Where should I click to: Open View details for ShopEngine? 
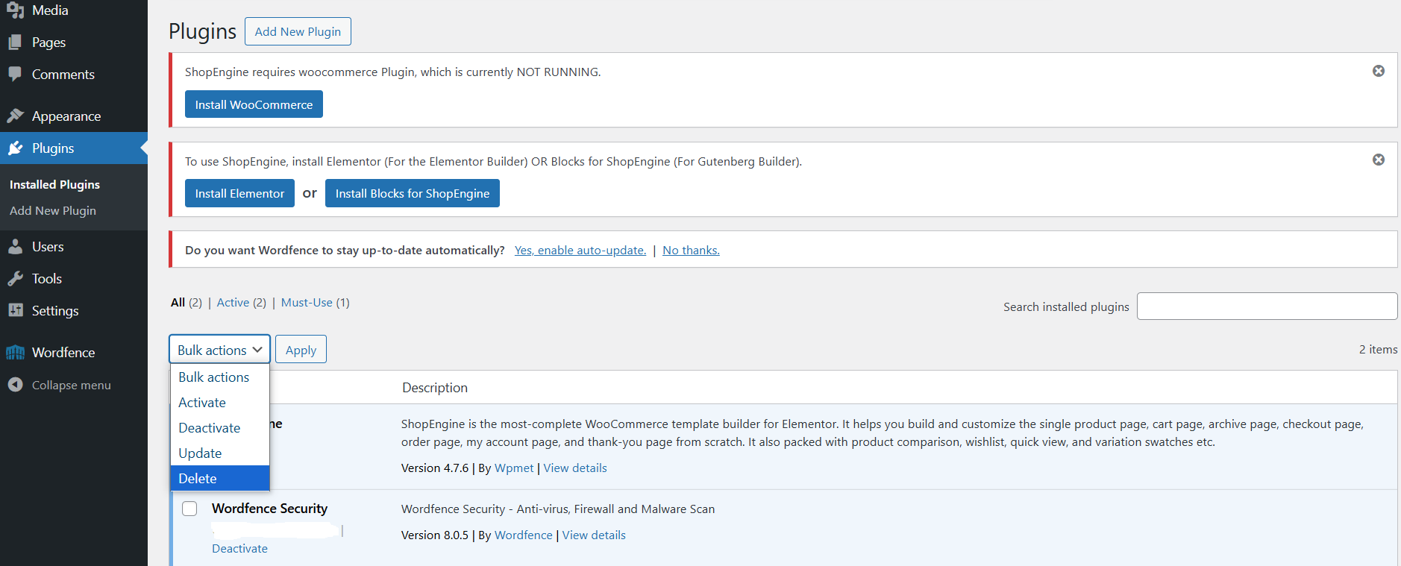point(575,468)
